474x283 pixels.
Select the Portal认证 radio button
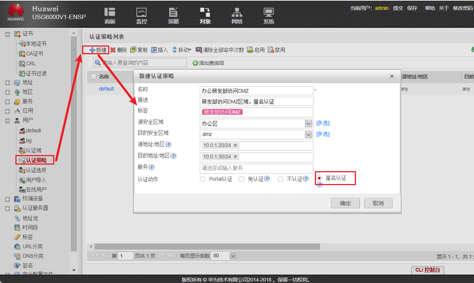tap(202, 179)
